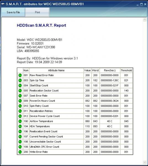Select the green indicator beside Start/Stop Count

20,85
